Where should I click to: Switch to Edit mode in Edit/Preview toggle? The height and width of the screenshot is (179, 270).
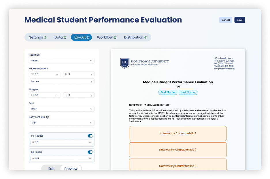51,169
